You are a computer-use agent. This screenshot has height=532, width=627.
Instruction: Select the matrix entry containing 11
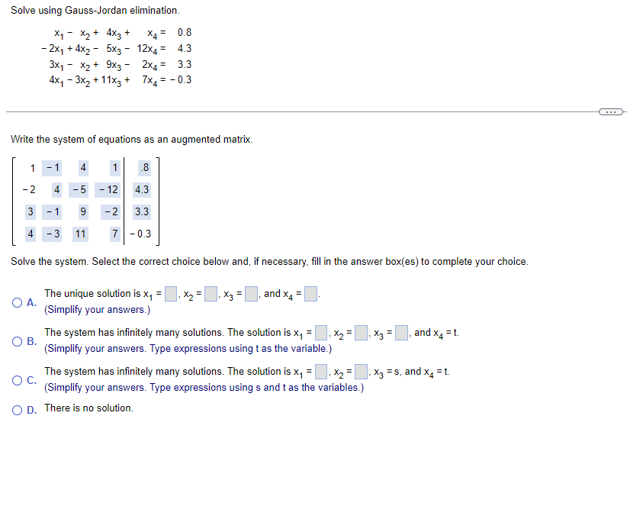click(x=79, y=234)
